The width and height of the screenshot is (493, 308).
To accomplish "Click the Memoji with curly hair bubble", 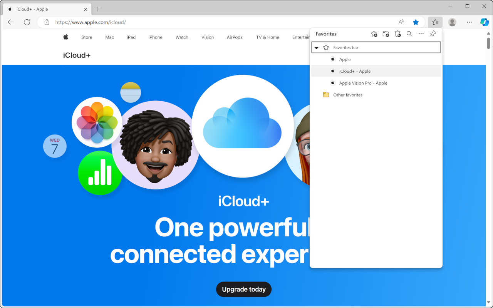I will pyautogui.click(x=156, y=145).
